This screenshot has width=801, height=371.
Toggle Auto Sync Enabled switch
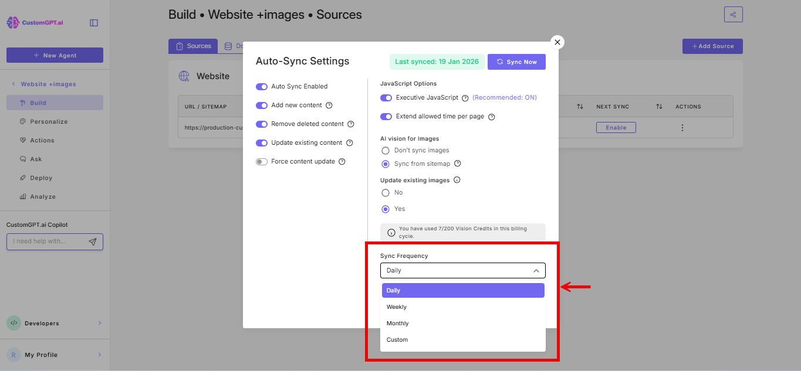(262, 87)
